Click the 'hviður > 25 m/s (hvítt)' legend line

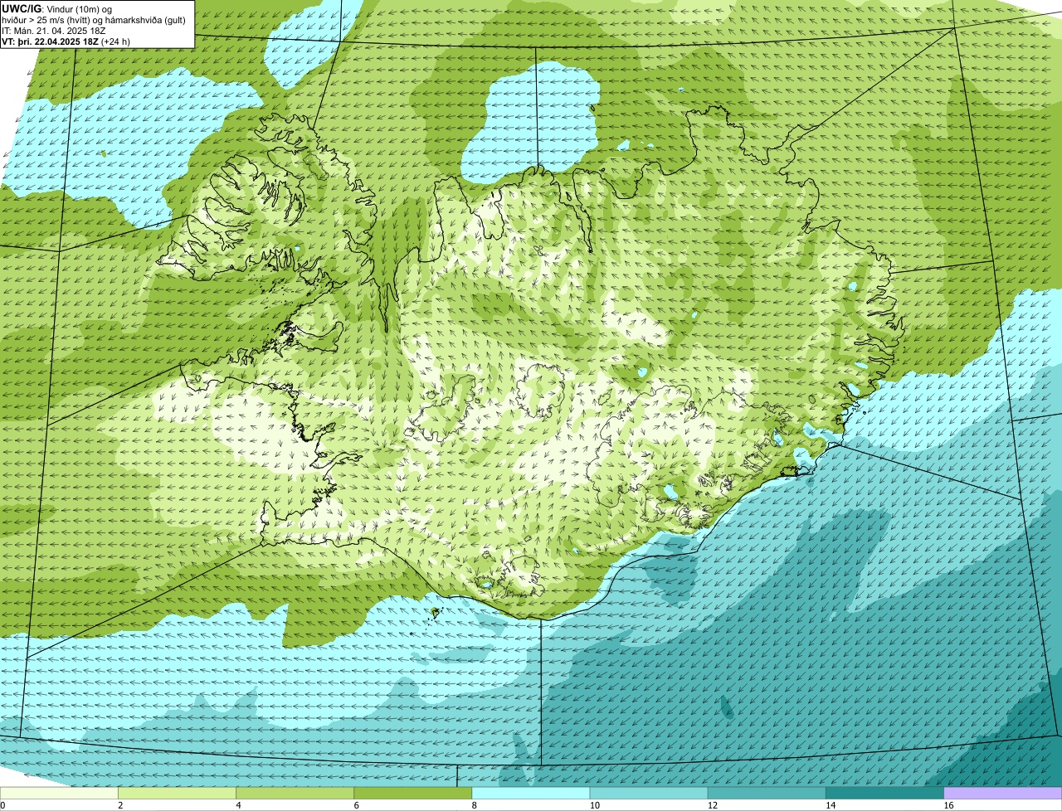[94, 20]
